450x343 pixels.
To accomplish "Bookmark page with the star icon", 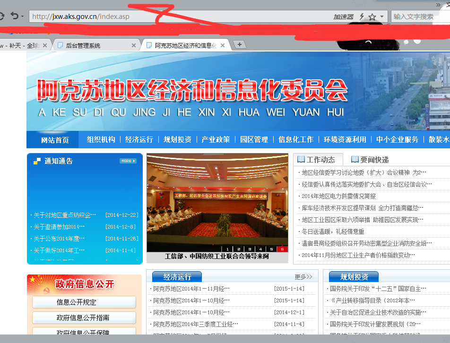I will (x=372, y=17).
